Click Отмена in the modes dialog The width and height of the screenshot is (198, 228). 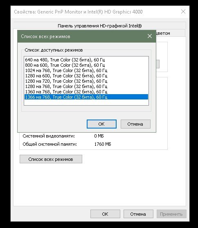click(135, 124)
